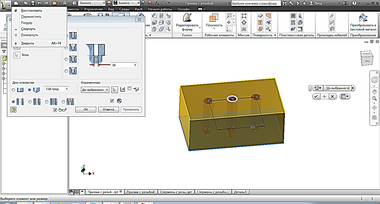
Task: Open the fx parameters tool
Action: (x=157, y=3)
